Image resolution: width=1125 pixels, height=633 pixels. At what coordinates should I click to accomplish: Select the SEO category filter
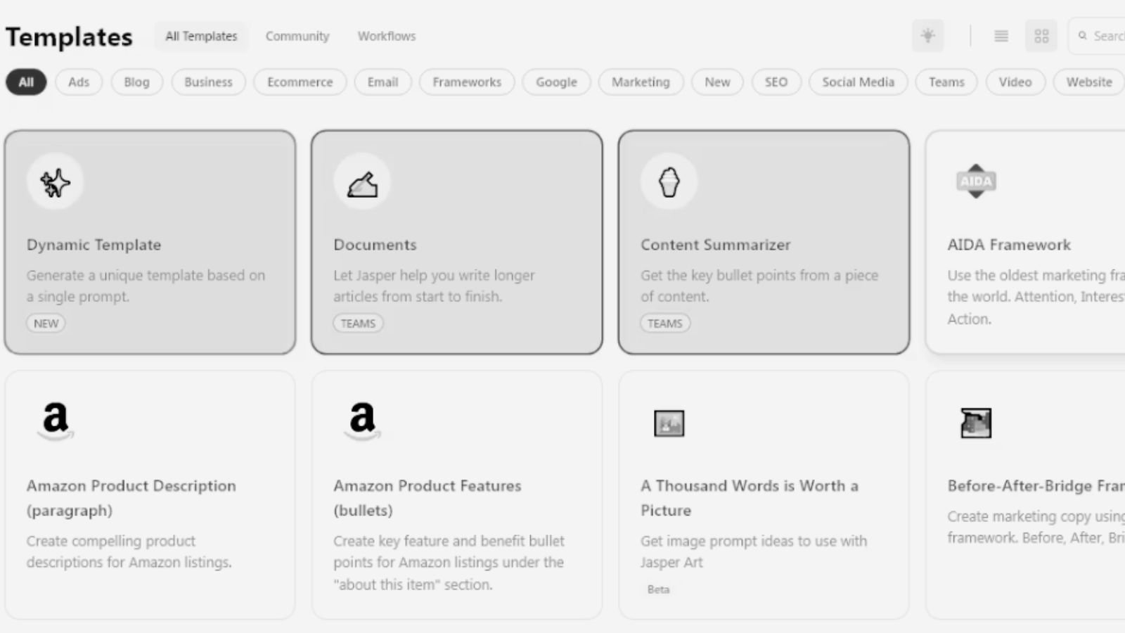[x=776, y=82]
